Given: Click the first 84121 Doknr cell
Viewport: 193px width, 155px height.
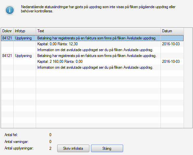Looking at the screenshot, I should tap(7, 38).
